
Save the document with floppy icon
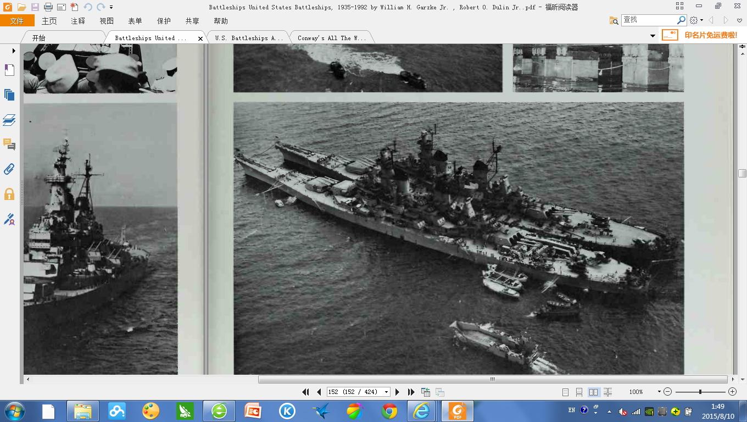pos(35,7)
